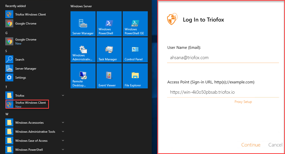Viewport: 285px width, 154px height.
Task: Launch the Event Viewer tile
Action: pos(109,76)
